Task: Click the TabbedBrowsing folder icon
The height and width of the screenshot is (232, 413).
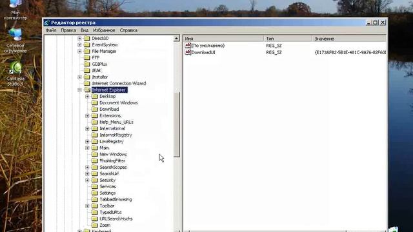Action: pos(95,199)
